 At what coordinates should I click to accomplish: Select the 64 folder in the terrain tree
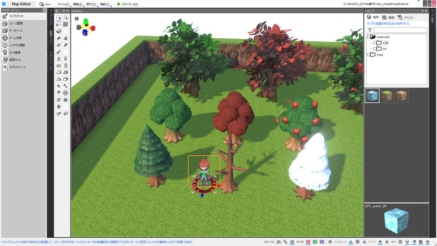(385, 49)
